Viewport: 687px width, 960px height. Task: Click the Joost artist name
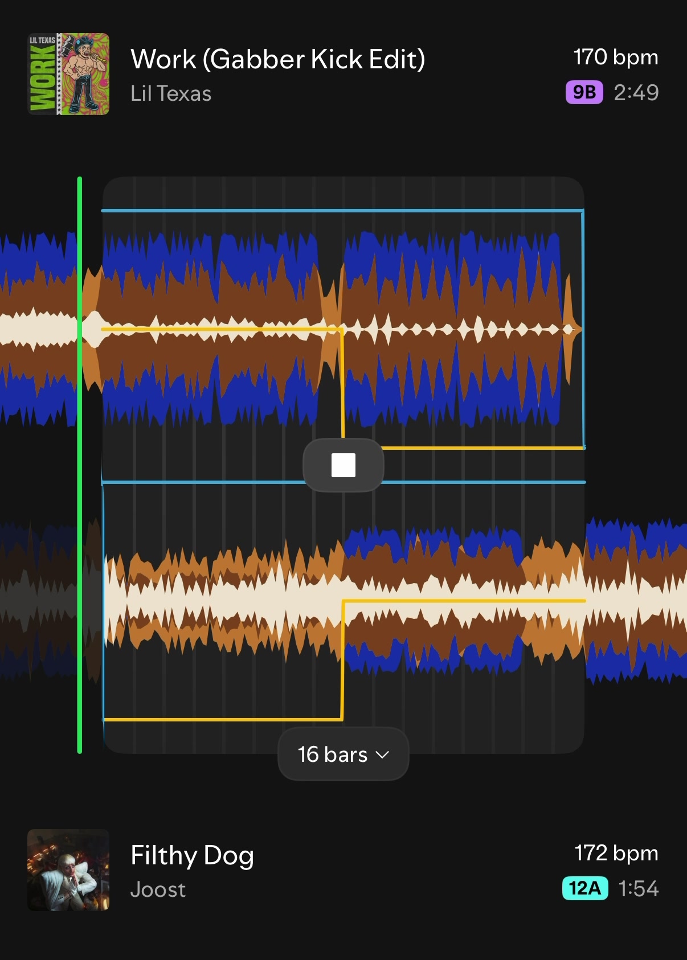click(158, 889)
